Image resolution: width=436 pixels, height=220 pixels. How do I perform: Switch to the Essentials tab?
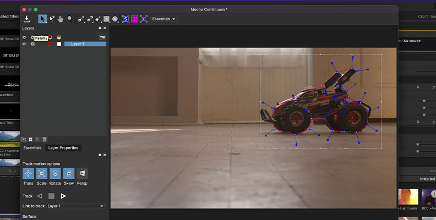pos(32,148)
